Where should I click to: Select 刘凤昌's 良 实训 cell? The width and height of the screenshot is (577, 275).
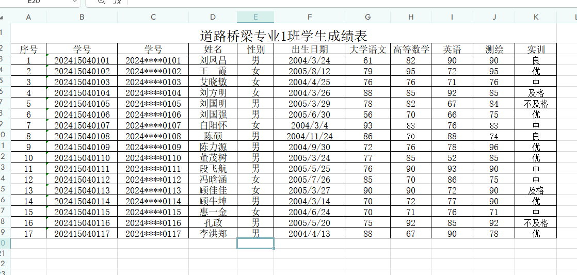tap(536, 60)
